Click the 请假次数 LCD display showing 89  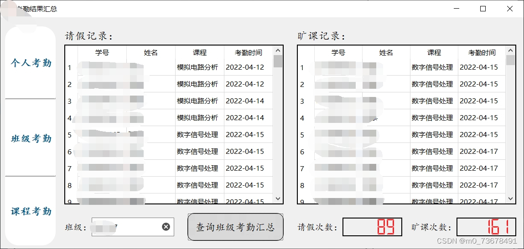372,227
